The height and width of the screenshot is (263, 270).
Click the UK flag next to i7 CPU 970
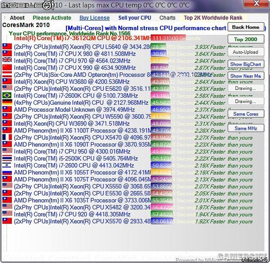(x=7, y=60)
